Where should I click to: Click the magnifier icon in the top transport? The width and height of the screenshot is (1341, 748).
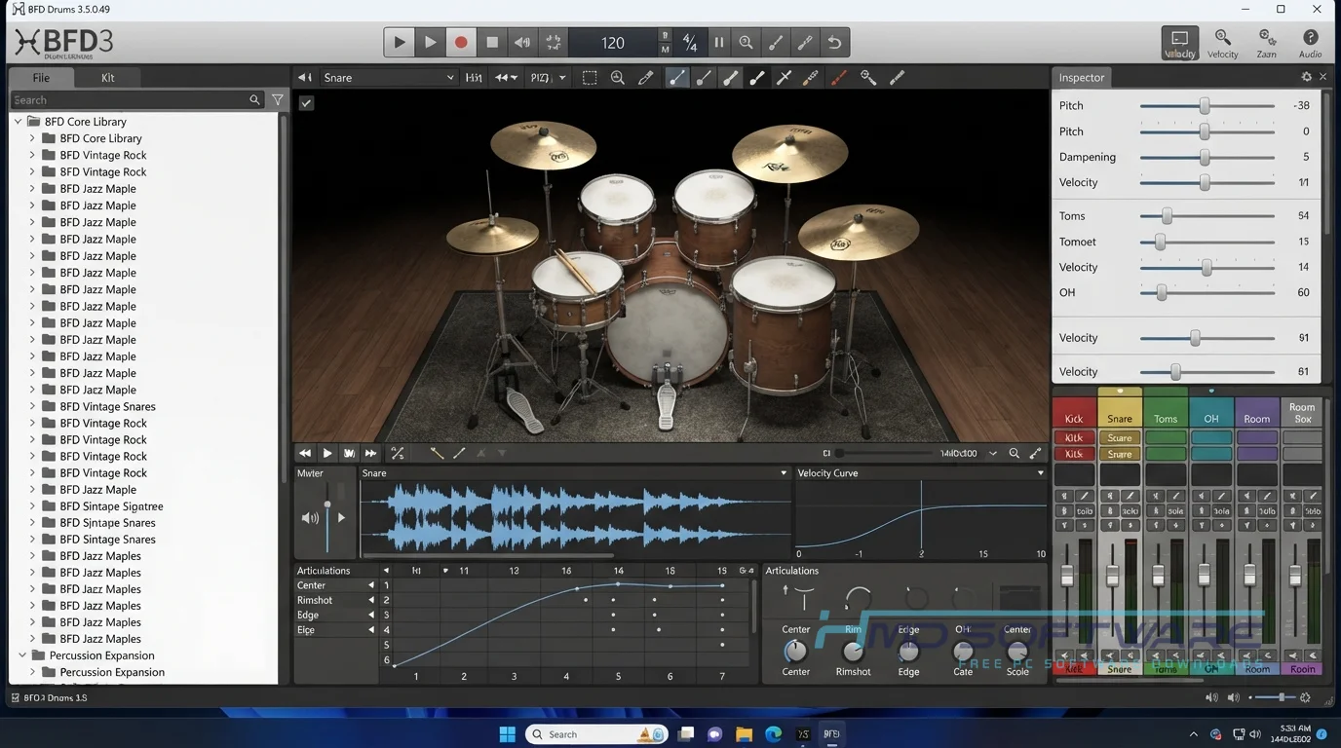click(746, 42)
